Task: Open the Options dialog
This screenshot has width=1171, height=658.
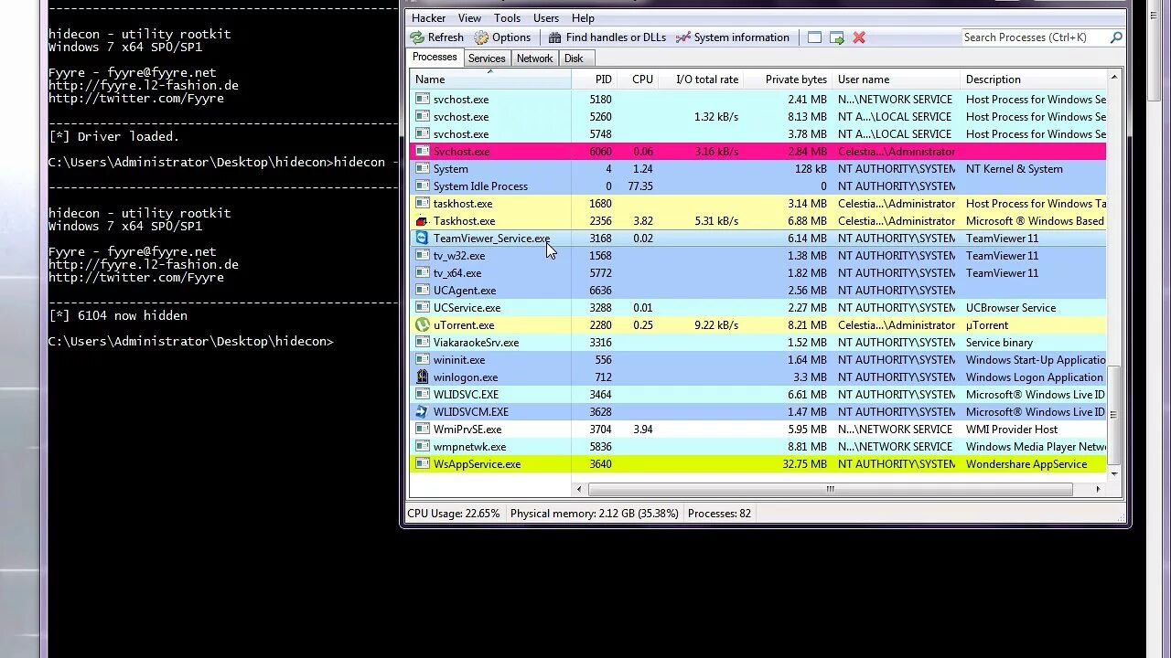Action: tap(502, 37)
